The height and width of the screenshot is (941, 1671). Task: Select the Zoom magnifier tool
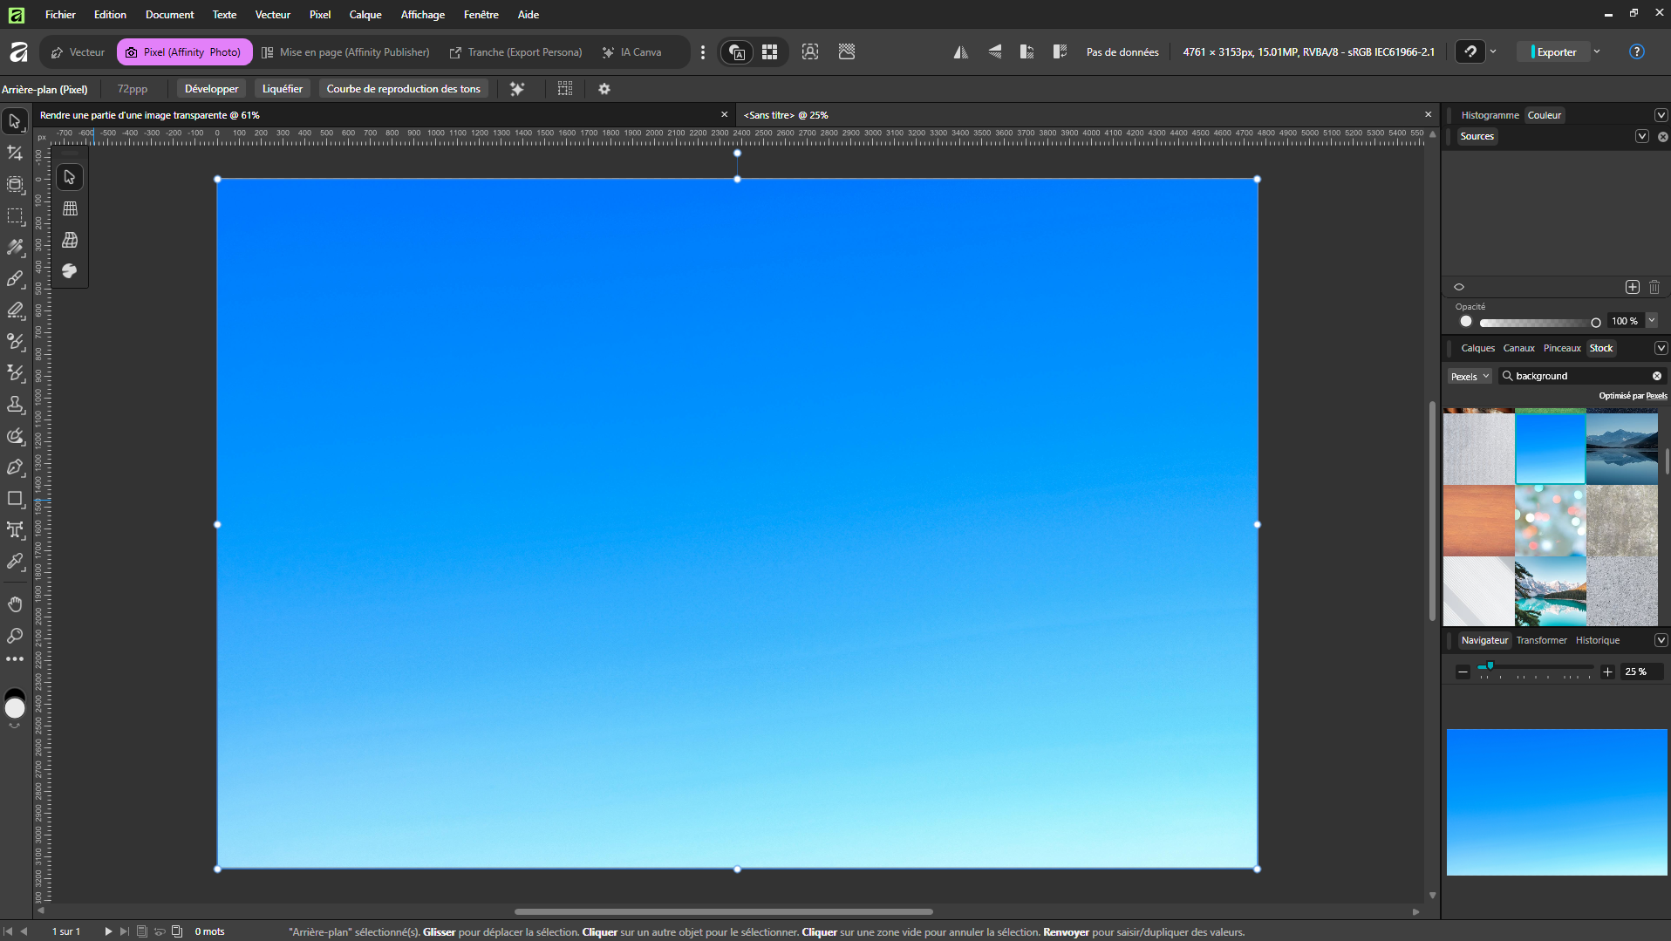(15, 636)
